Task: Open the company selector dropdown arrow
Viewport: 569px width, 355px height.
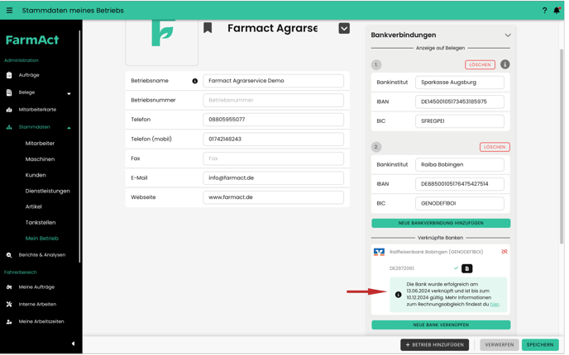Action: tap(344, 28)
